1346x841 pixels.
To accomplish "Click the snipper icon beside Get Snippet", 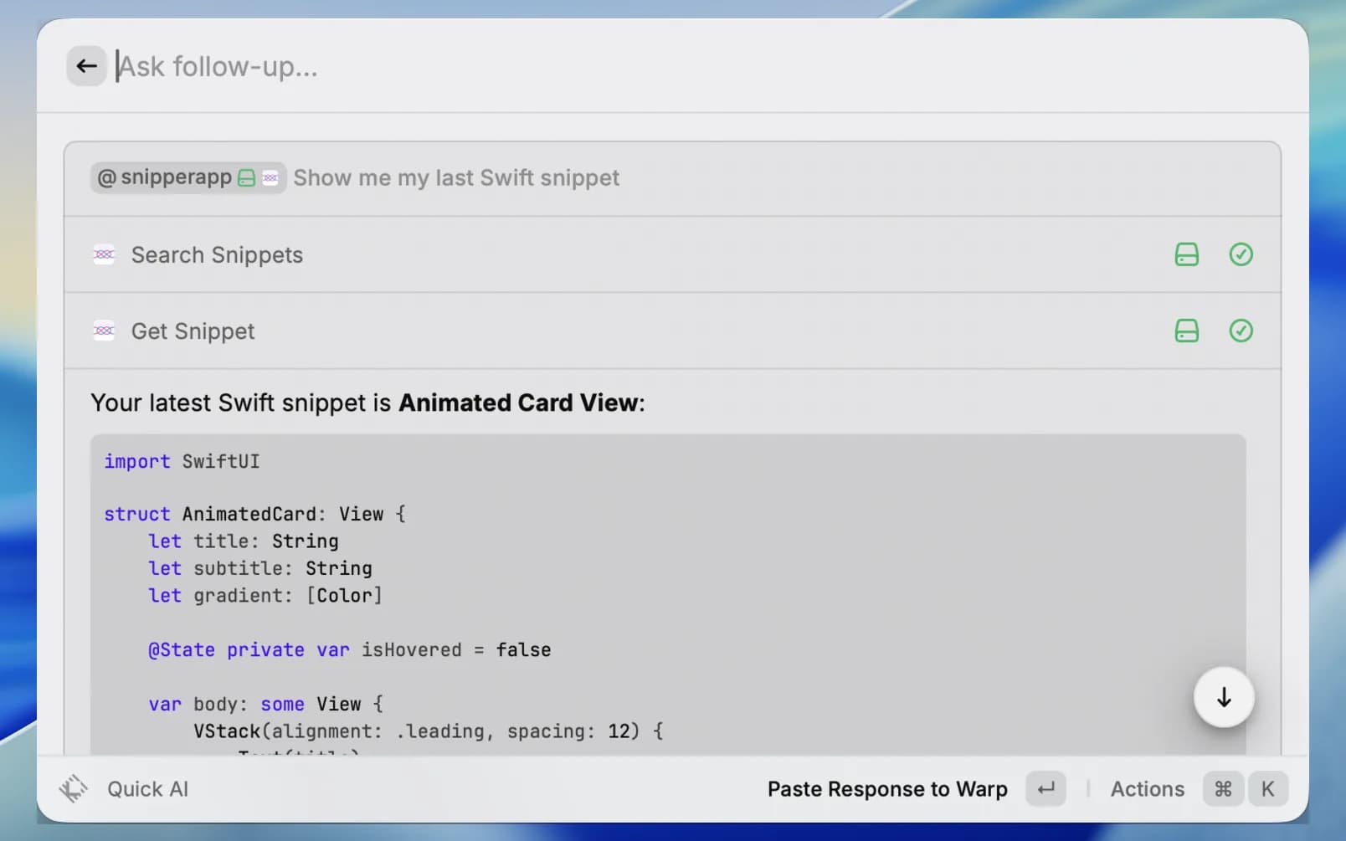I will tap(104, 331).
